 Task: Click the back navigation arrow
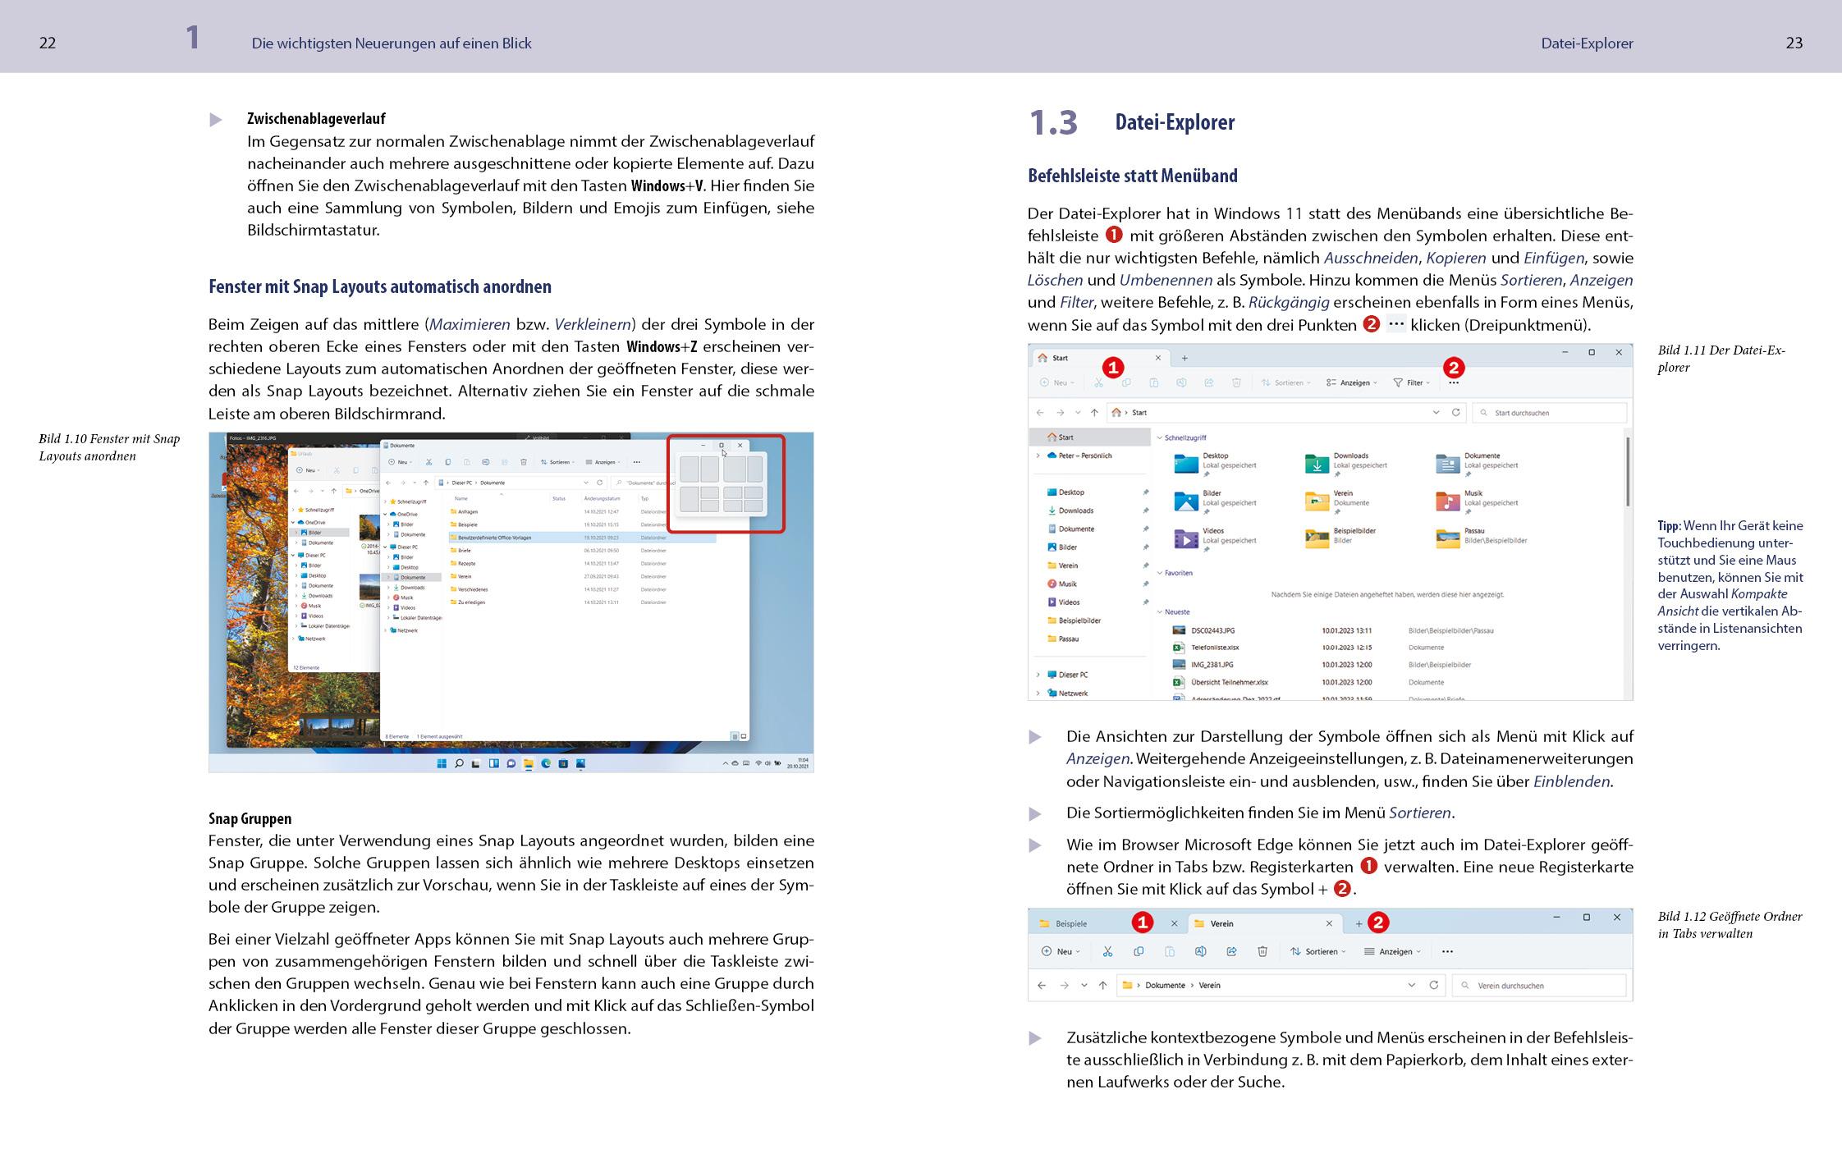[1042, 985]
